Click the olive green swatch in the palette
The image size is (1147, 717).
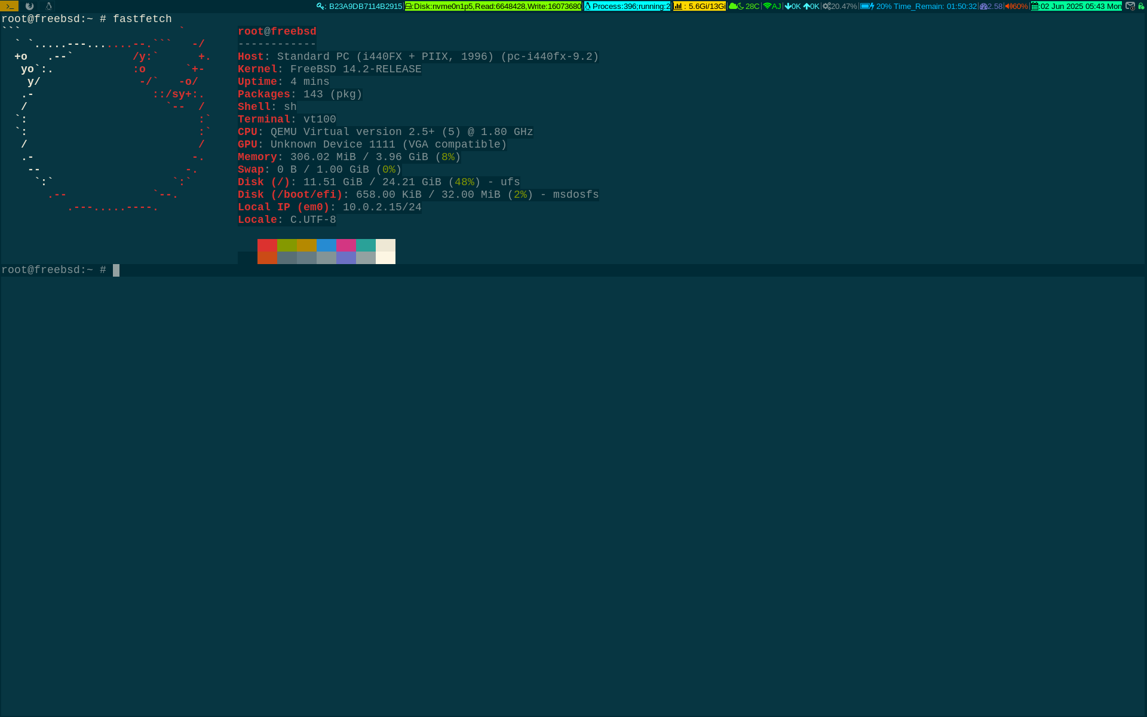pyautogui.click(x=287, y=245)
